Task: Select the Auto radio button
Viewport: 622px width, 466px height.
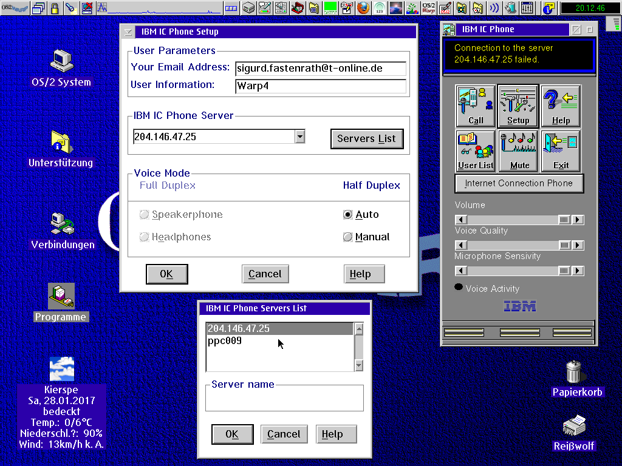Action: coord(347,214)
